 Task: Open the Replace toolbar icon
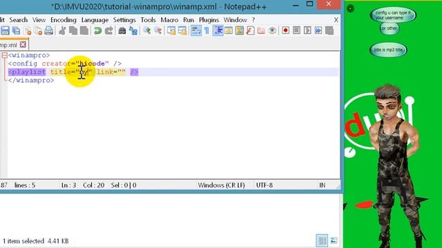(133, 30)
